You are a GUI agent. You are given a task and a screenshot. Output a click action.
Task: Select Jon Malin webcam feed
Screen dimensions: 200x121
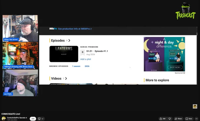click(x=20, y=83)
